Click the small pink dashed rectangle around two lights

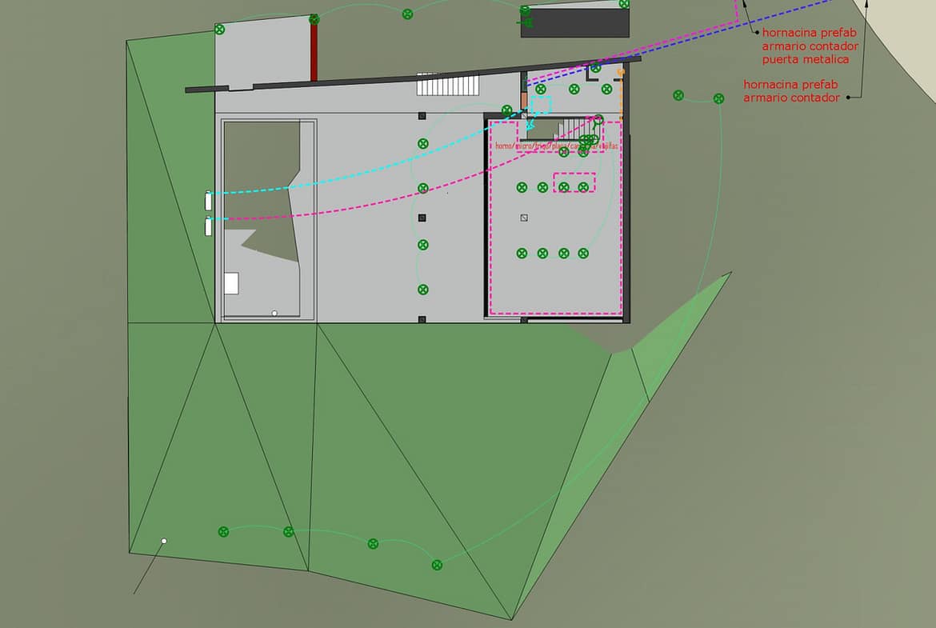[574, 182]
